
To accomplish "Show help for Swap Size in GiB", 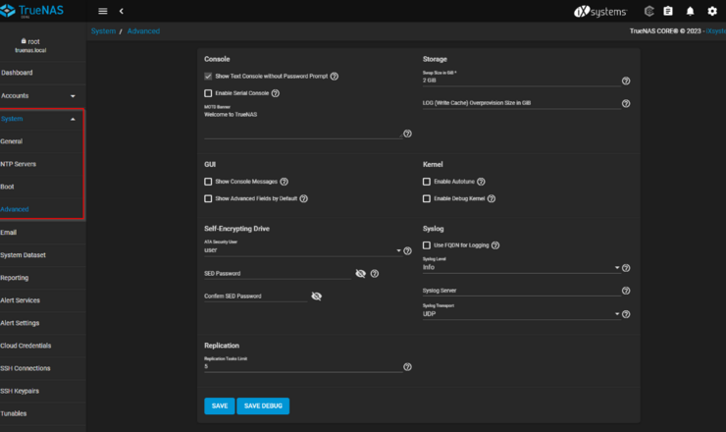I will (626, 81).
